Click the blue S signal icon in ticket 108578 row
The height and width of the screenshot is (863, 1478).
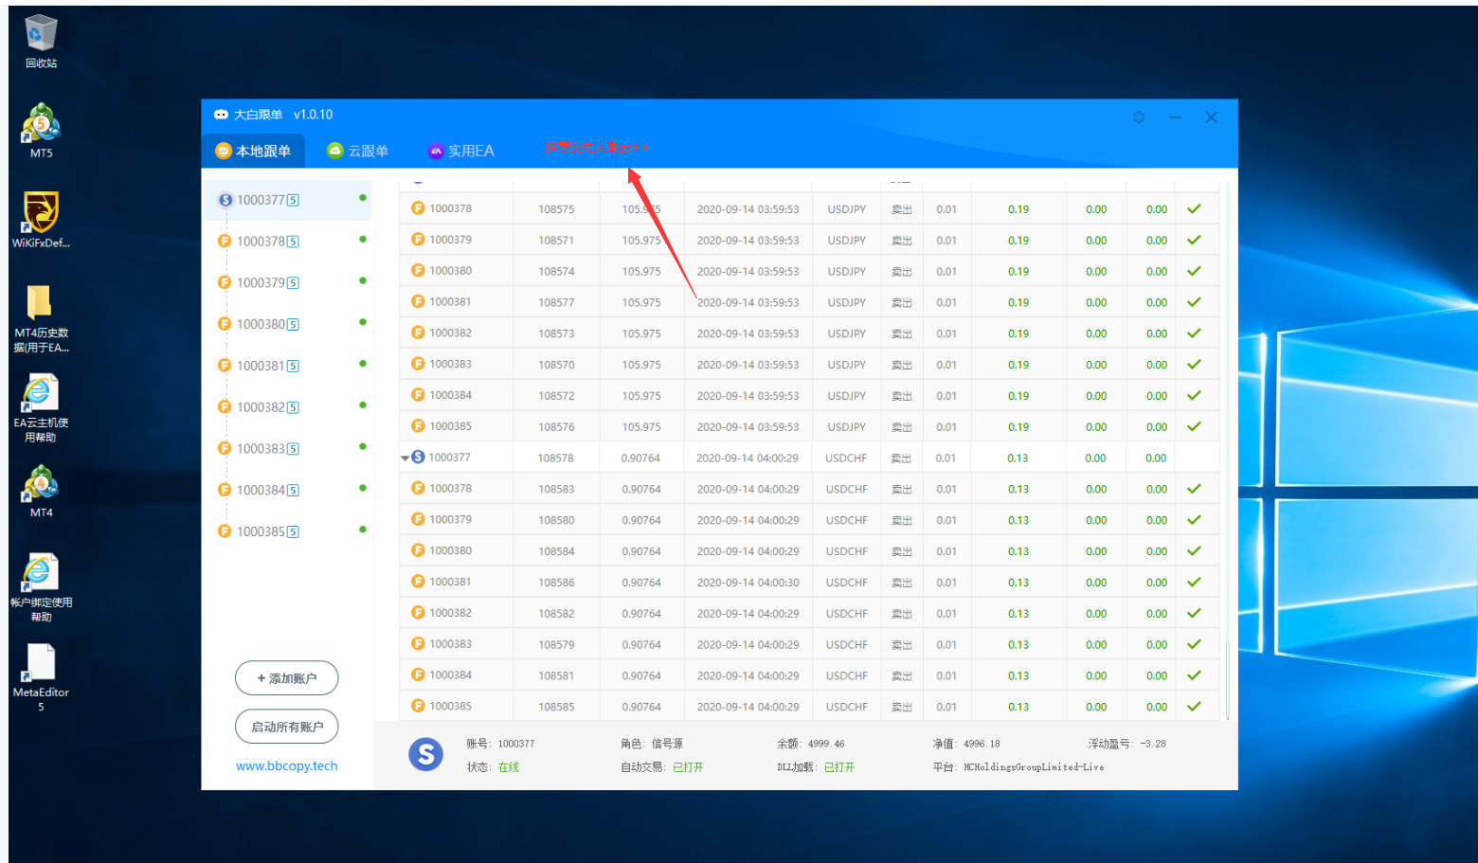tap(418, 458)
